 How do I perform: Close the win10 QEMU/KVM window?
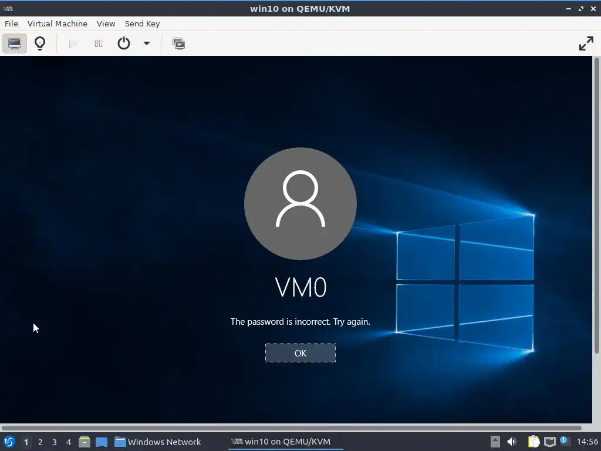point(593,8)
